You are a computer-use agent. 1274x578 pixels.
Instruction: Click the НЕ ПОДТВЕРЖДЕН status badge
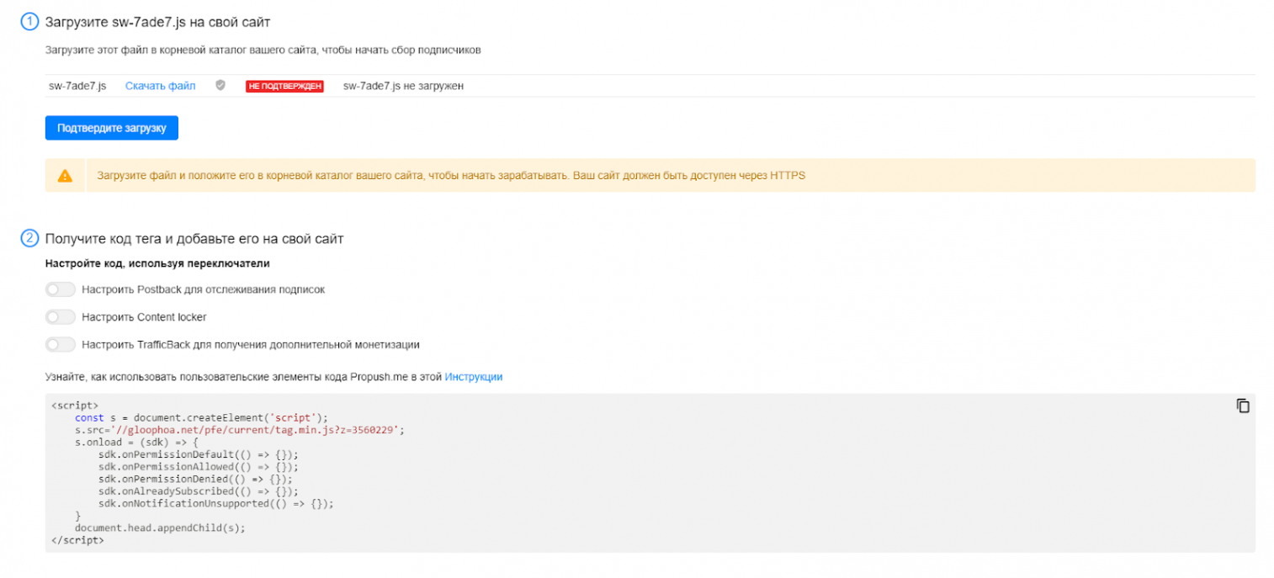(x=284, y=86)
